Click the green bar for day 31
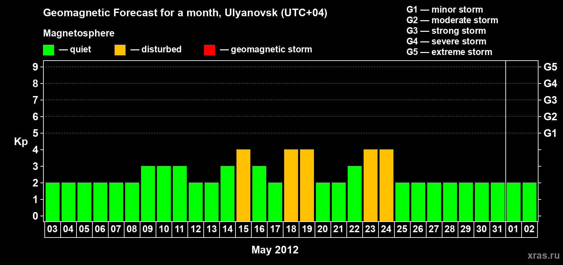The height and width of the screenshot is (265, 563). click(498, 202)
